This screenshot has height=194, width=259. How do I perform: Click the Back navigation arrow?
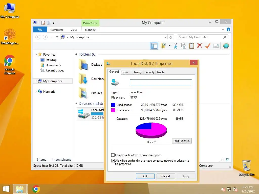click(x=38, y=37)
